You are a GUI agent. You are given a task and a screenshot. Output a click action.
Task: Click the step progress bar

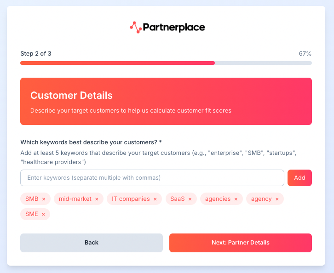(166, 63)
